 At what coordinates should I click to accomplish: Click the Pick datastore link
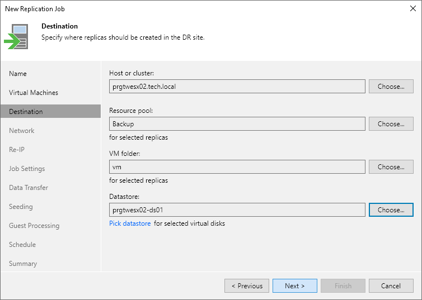pyautogui.click(x=130, y=223)
